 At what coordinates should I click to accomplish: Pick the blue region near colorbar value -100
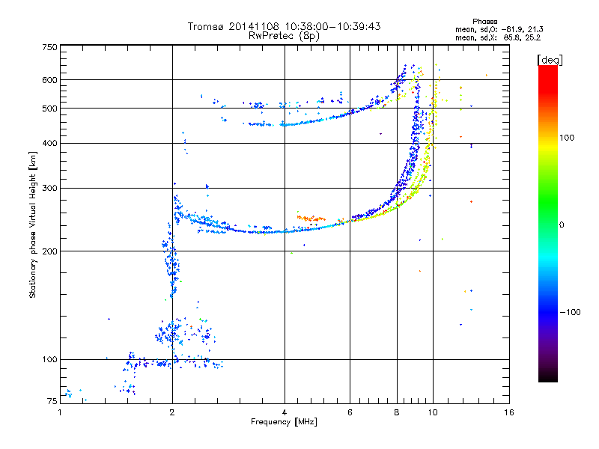[x=548, y=311]
